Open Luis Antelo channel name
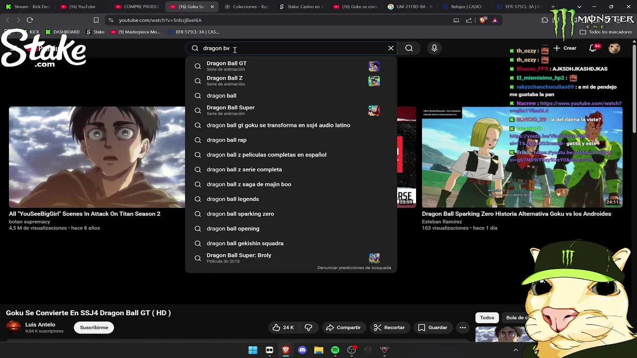The width and height of the screenshot is (637, 358). tap(40, 325)
